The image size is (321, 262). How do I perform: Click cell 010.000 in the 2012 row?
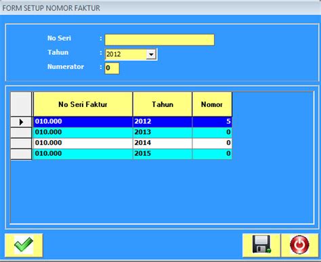(x=83, y=122)
